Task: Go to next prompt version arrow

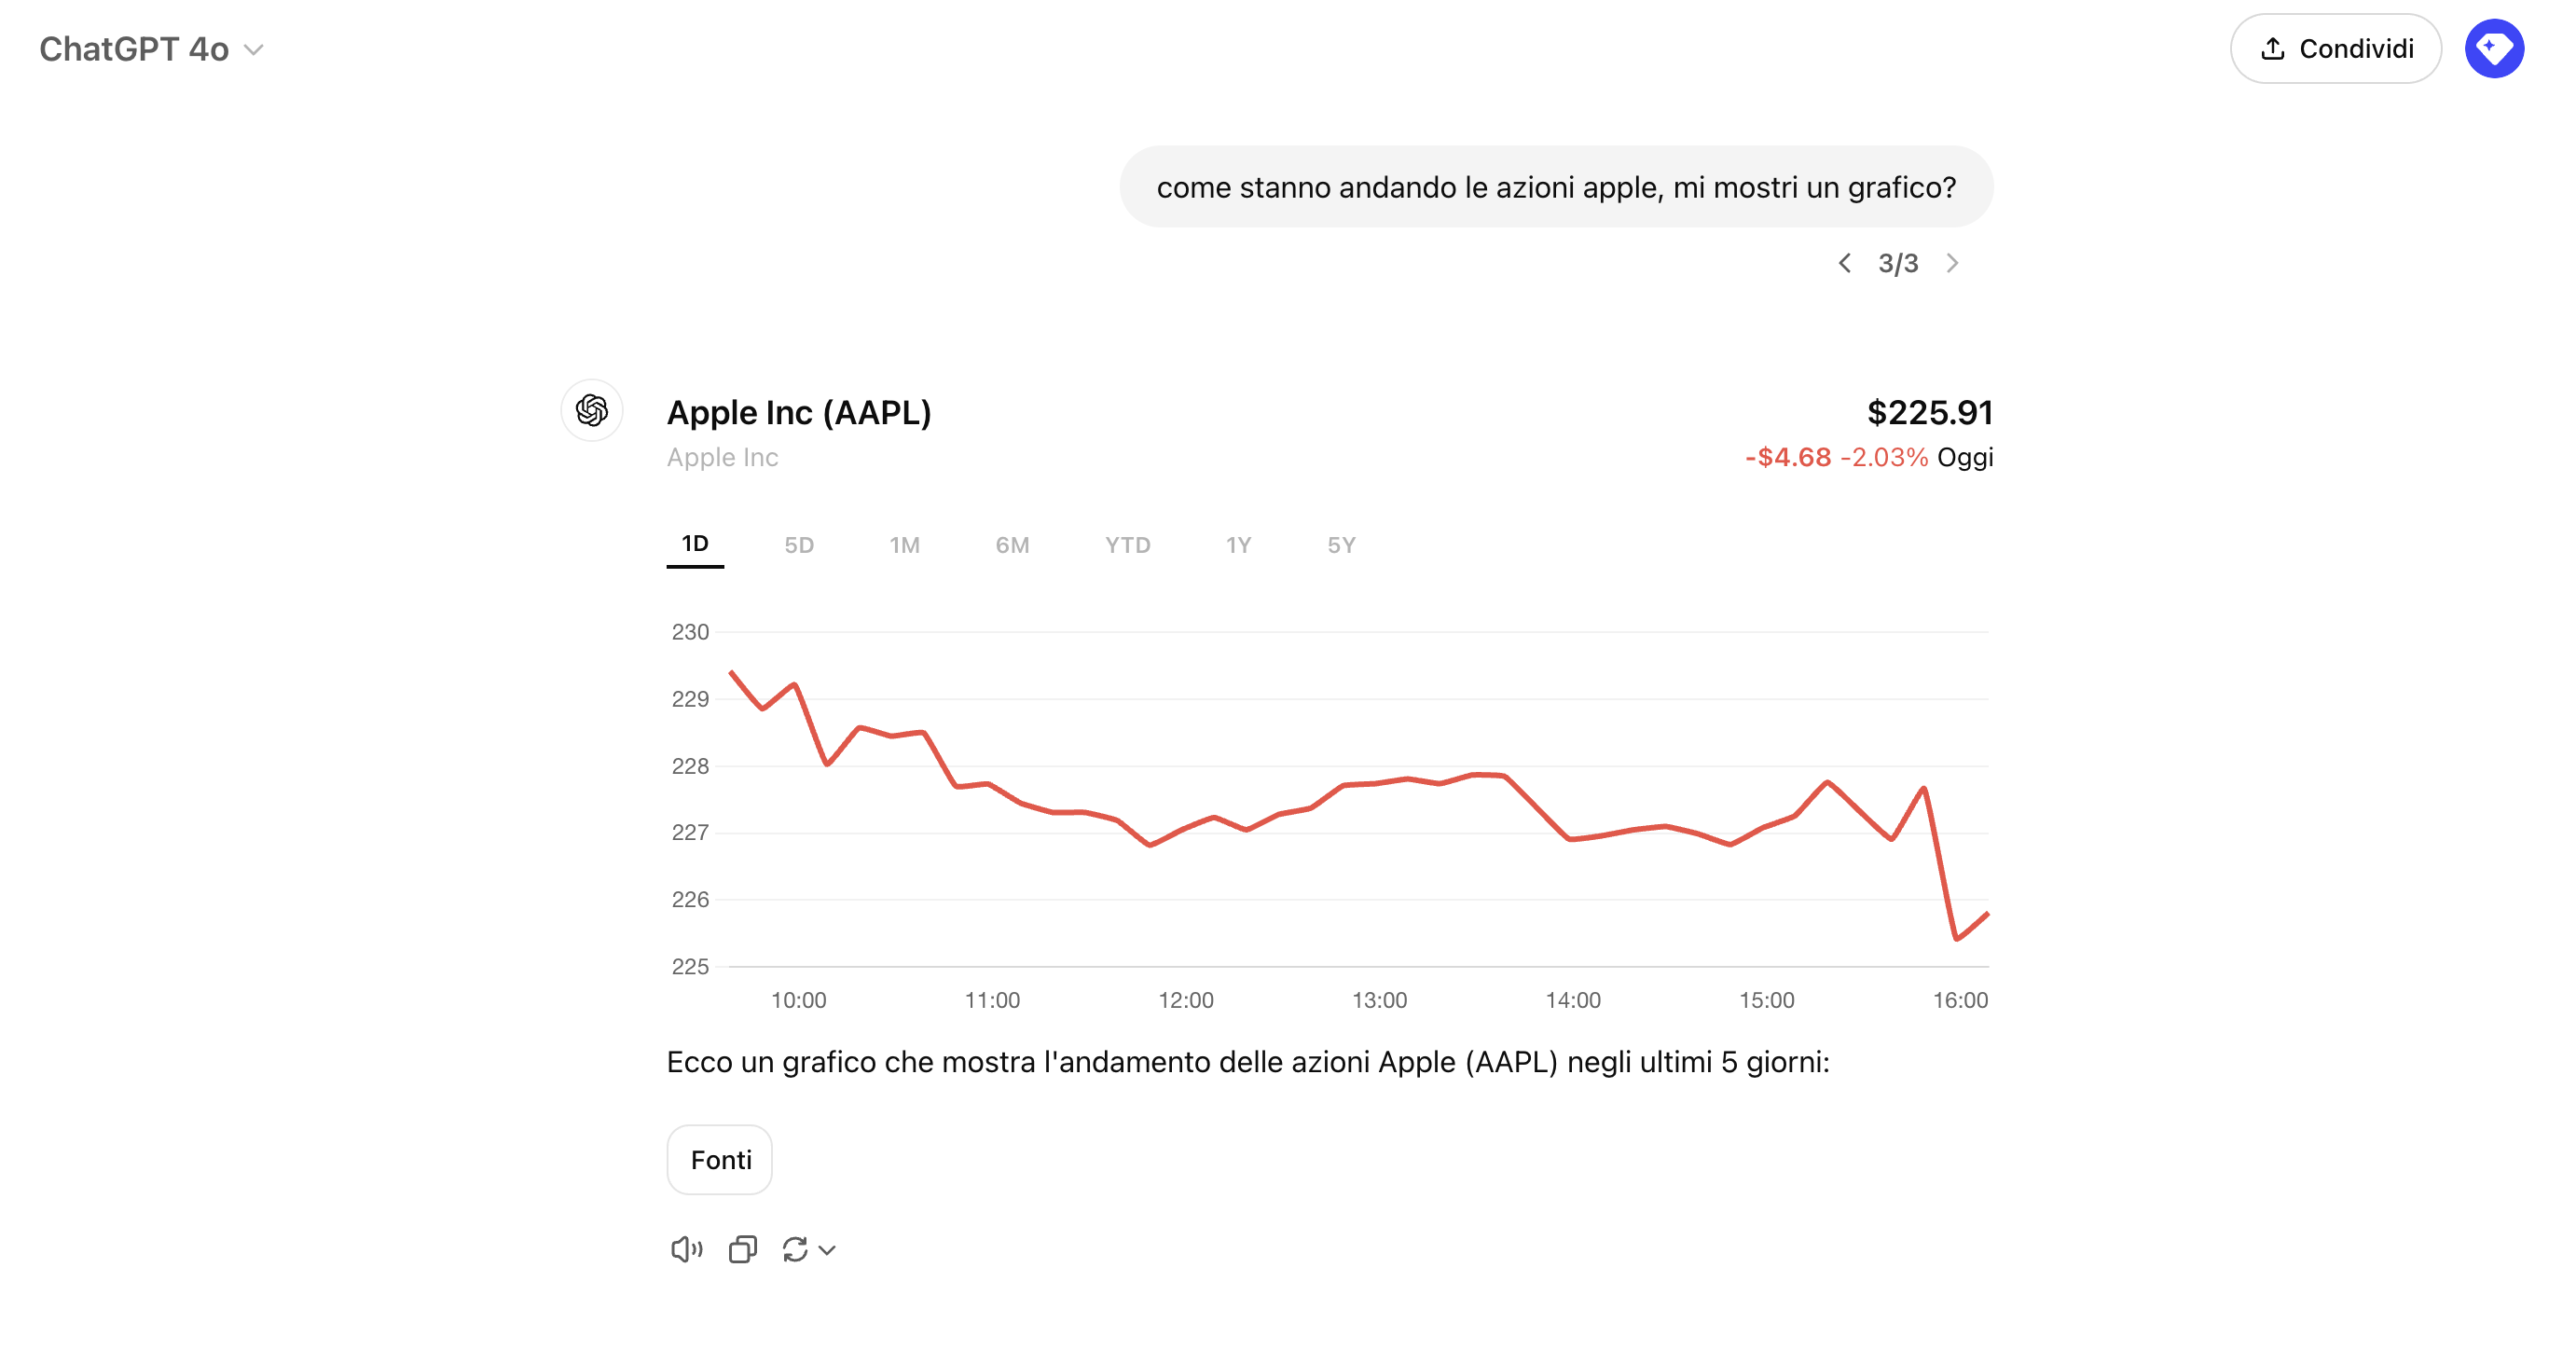Action: click(1952, 263)
